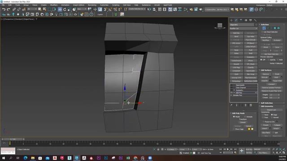Select Element sub-object level icon

[x=278, y=28]
